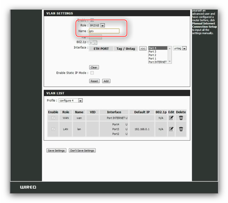
Task: Click the Default IP column header
Action: (142, 112)
